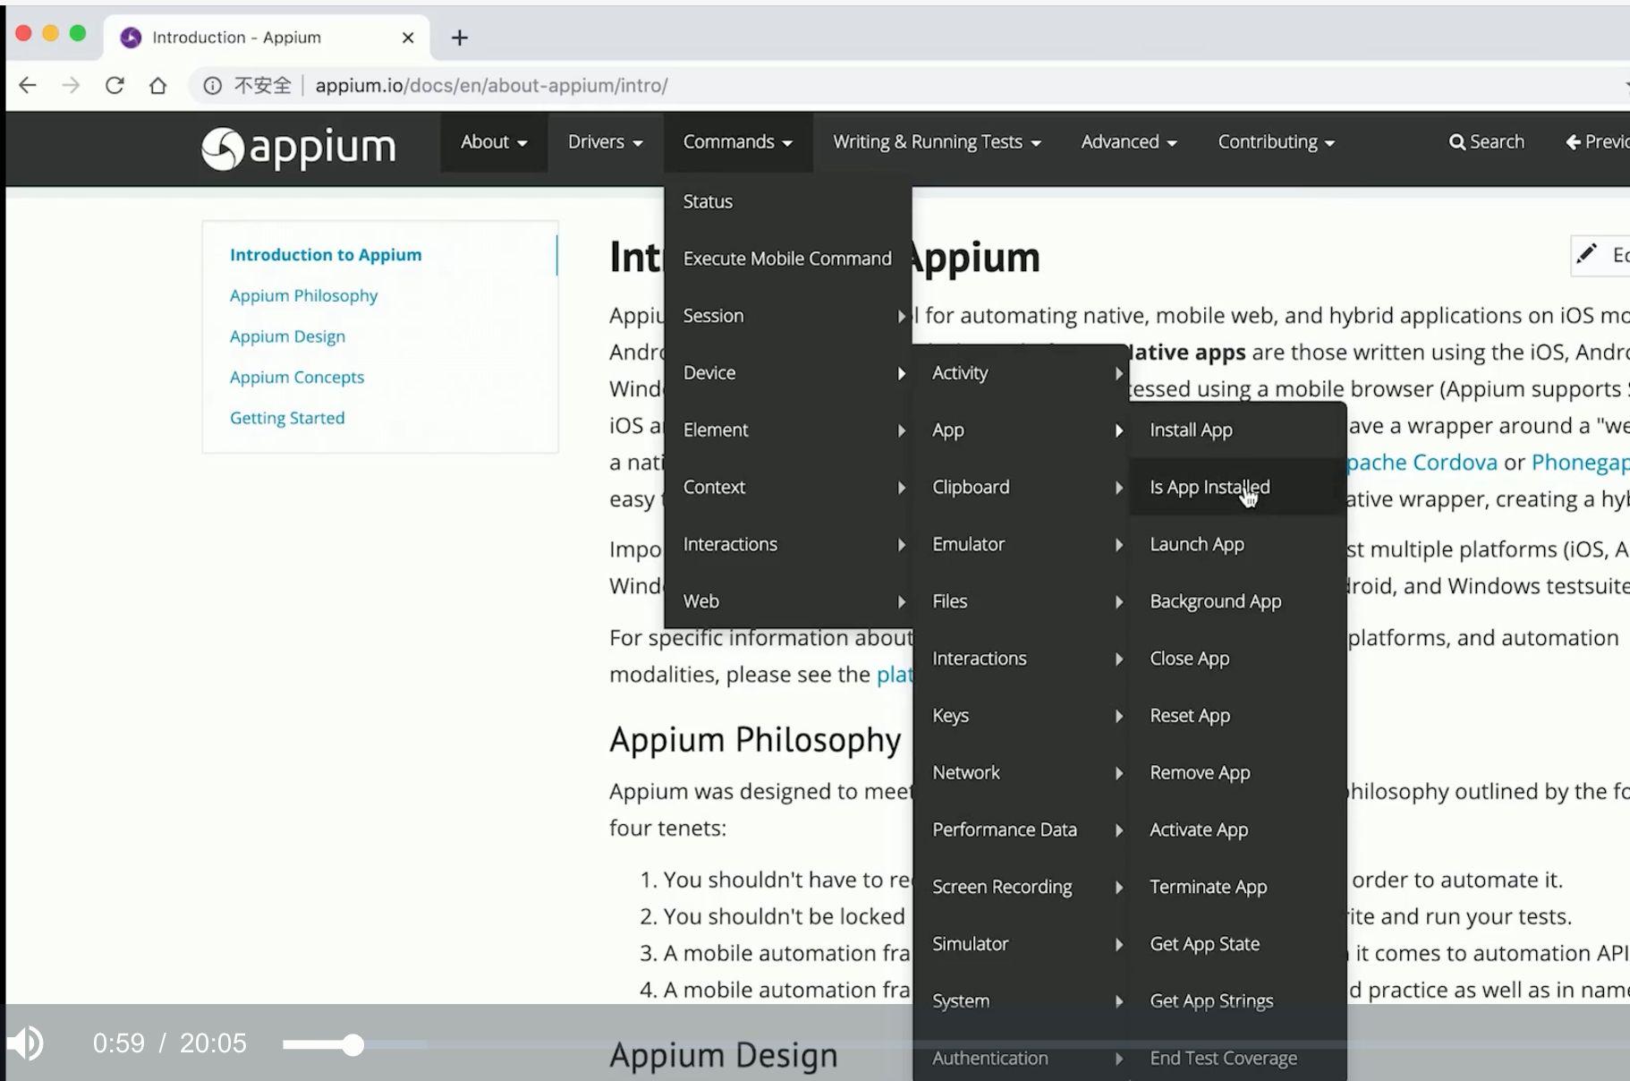This screenshot has height=1081, width=1630.
Task: Click the Appium logo in the navbar
Action: click(x=298, y=148)
